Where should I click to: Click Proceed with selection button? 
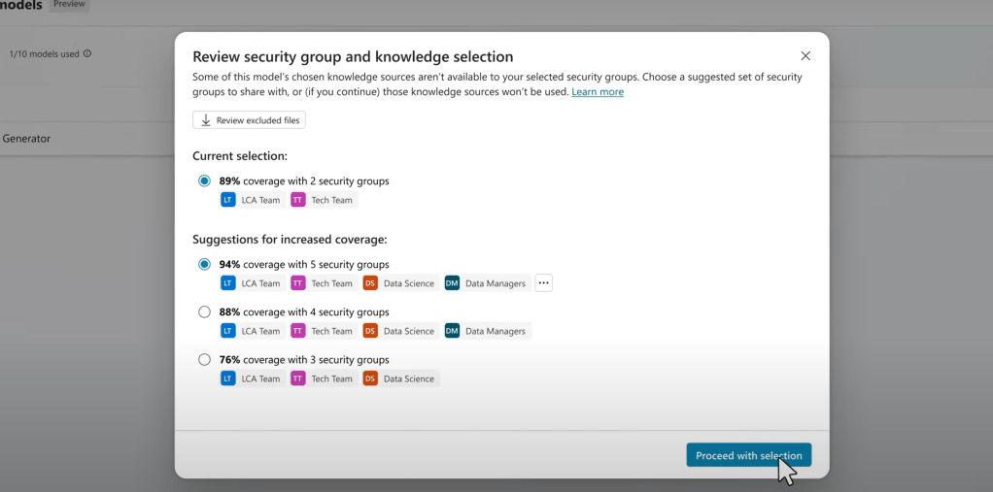click(x=748, y=455)
